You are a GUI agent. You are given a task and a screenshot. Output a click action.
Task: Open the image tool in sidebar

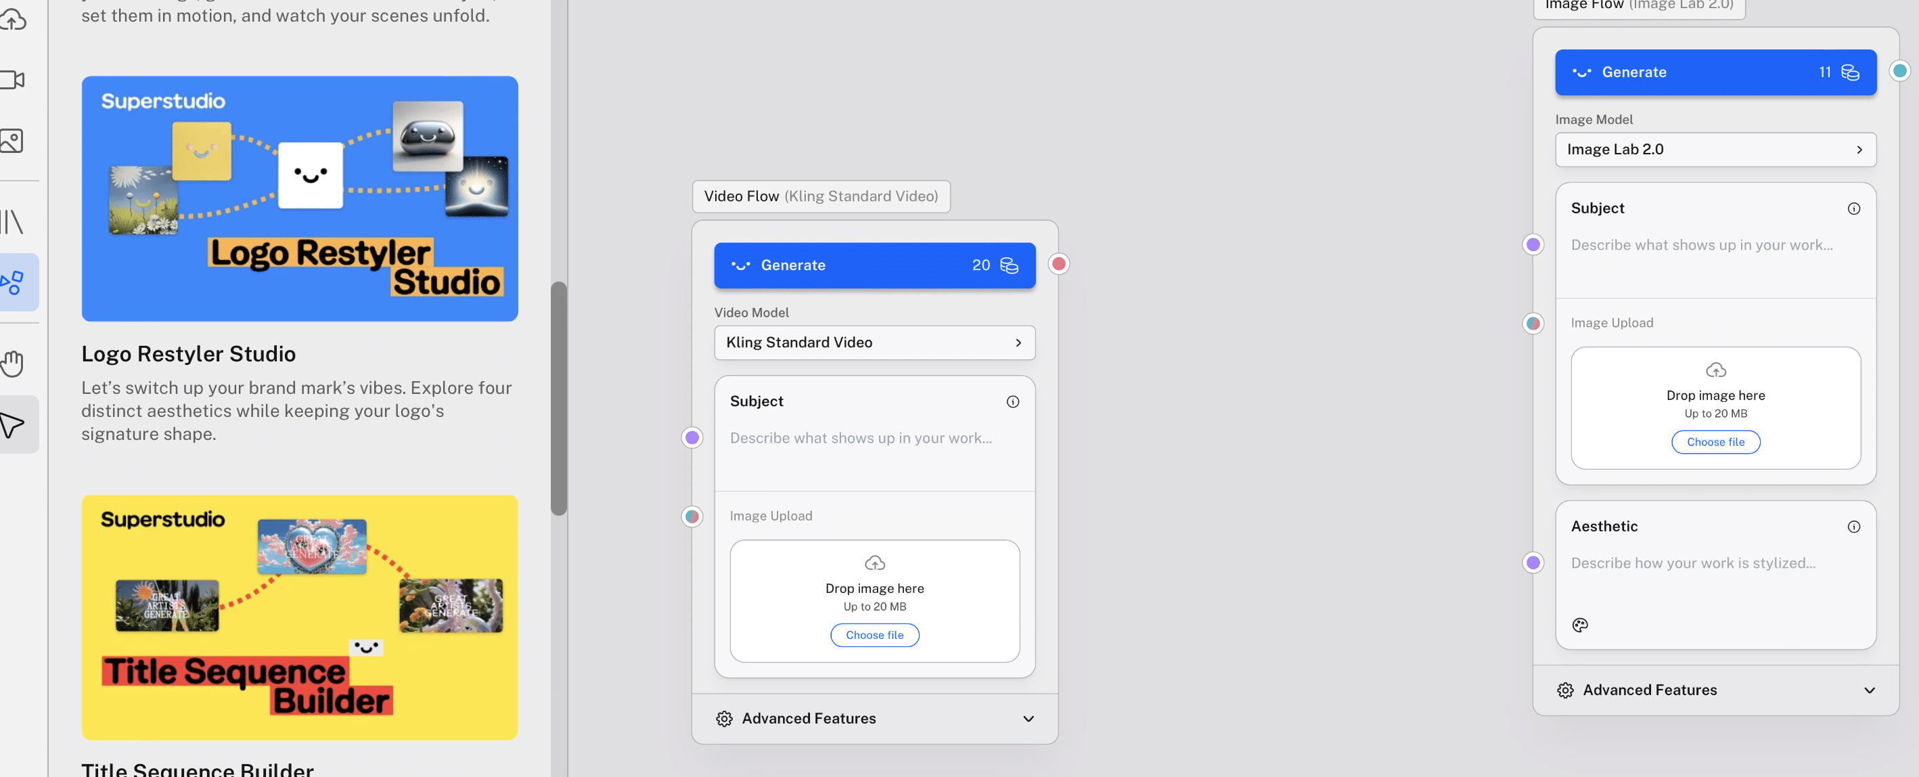pyautogui.click(x=13, y=141)
